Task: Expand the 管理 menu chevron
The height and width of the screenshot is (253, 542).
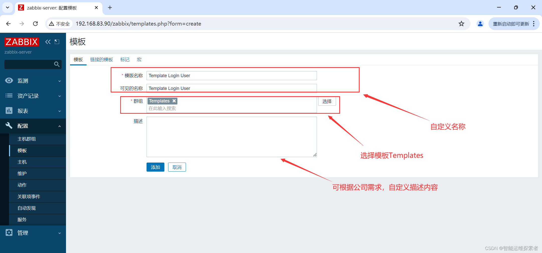Action: 59,233
